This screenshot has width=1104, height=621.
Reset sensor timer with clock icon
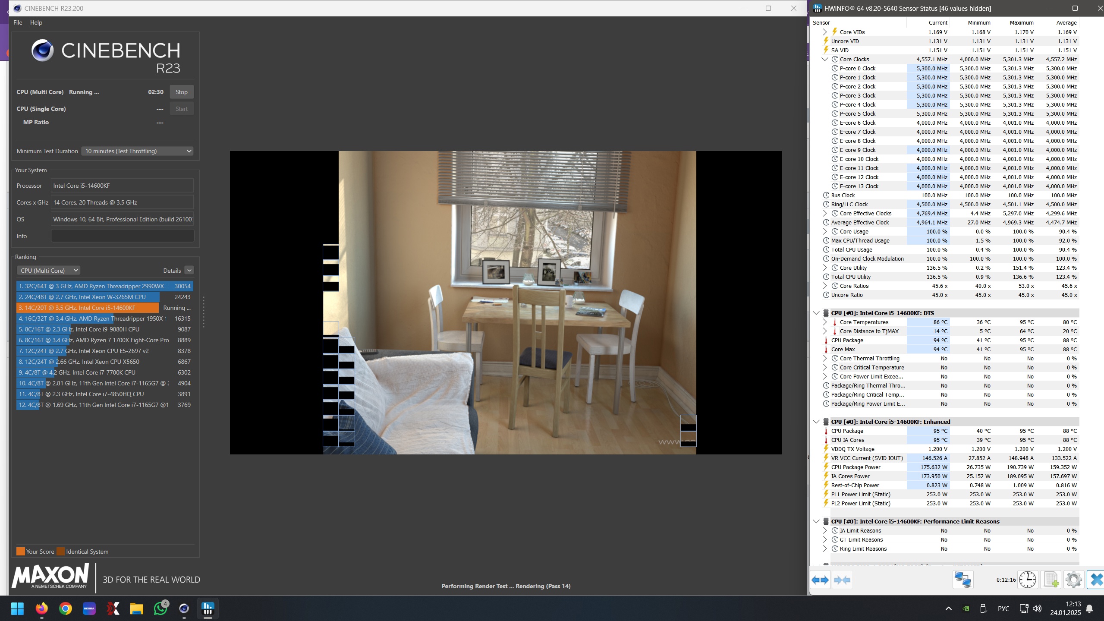[1028, 580]
